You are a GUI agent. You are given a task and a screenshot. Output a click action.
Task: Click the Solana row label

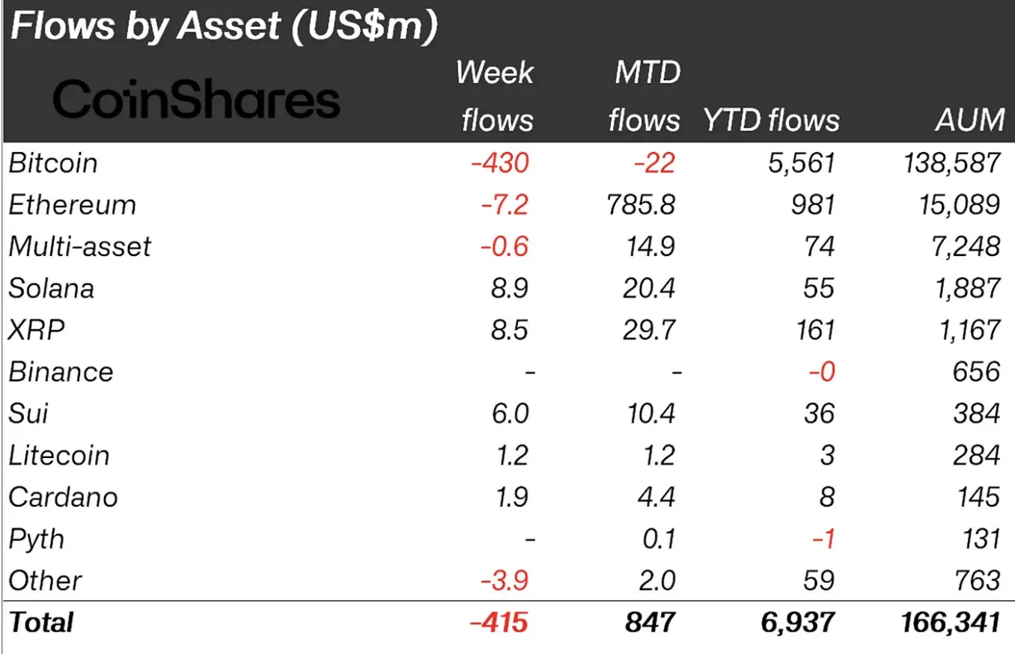pyautogui.click(x=52, y=289)
